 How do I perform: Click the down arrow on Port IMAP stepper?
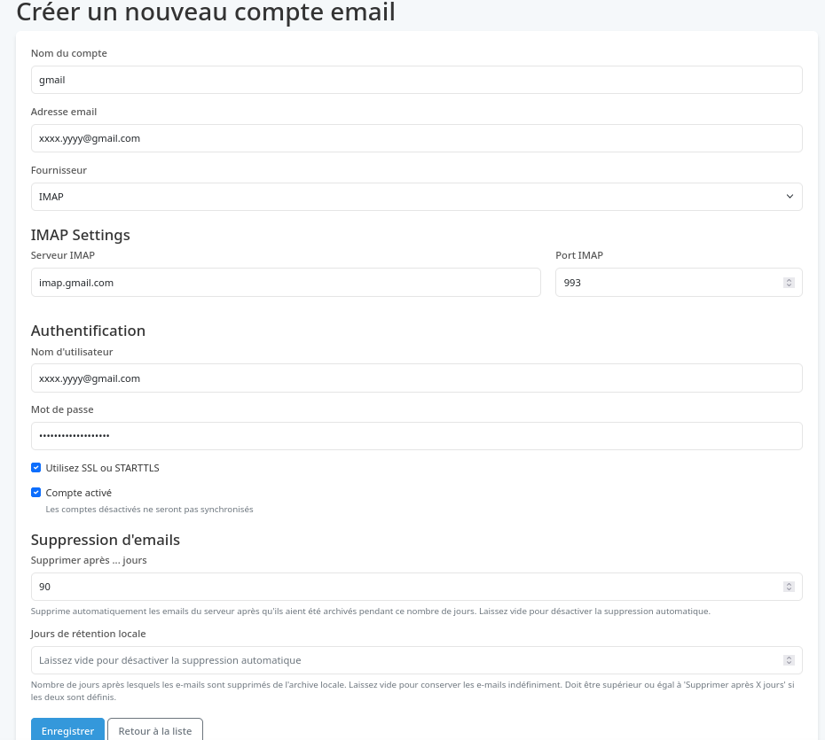coord(789,285)
